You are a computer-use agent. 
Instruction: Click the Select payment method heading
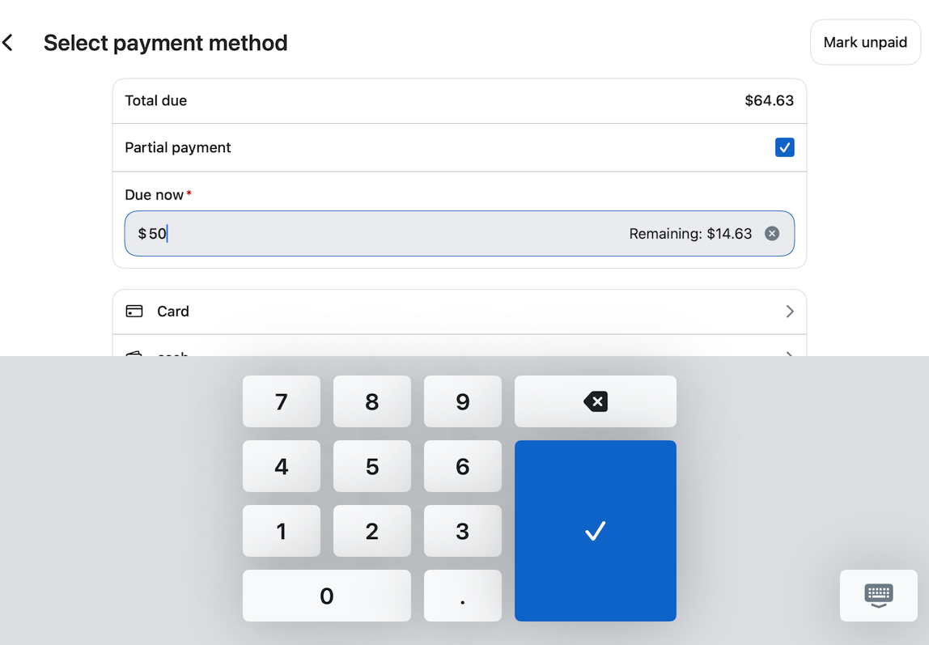pos(165,43)
